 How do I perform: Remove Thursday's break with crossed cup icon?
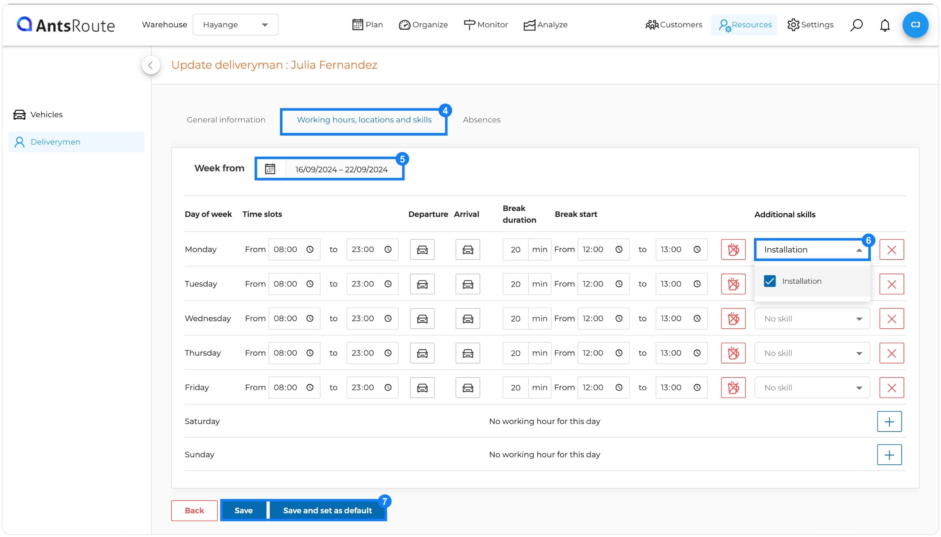733,353
